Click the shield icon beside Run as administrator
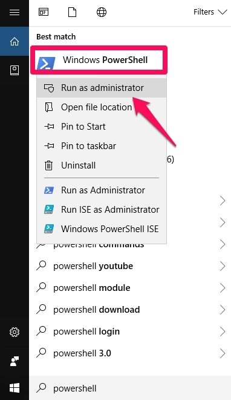The width and height of the screenshot is (231, 400). point(49,88)
